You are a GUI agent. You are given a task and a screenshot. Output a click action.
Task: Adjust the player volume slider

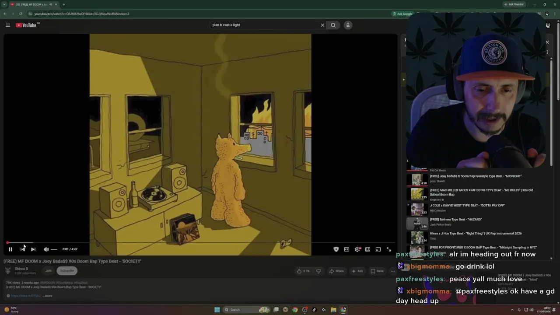tap(54, 249)
